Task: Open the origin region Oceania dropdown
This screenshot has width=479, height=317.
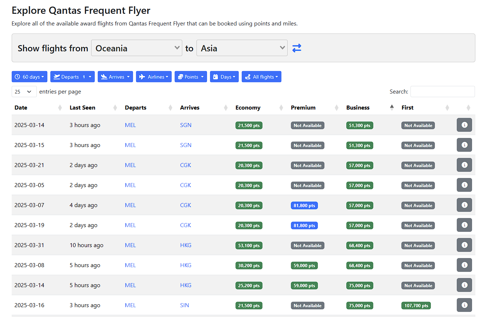Action: pyautogui.click(x=137, y=48)
